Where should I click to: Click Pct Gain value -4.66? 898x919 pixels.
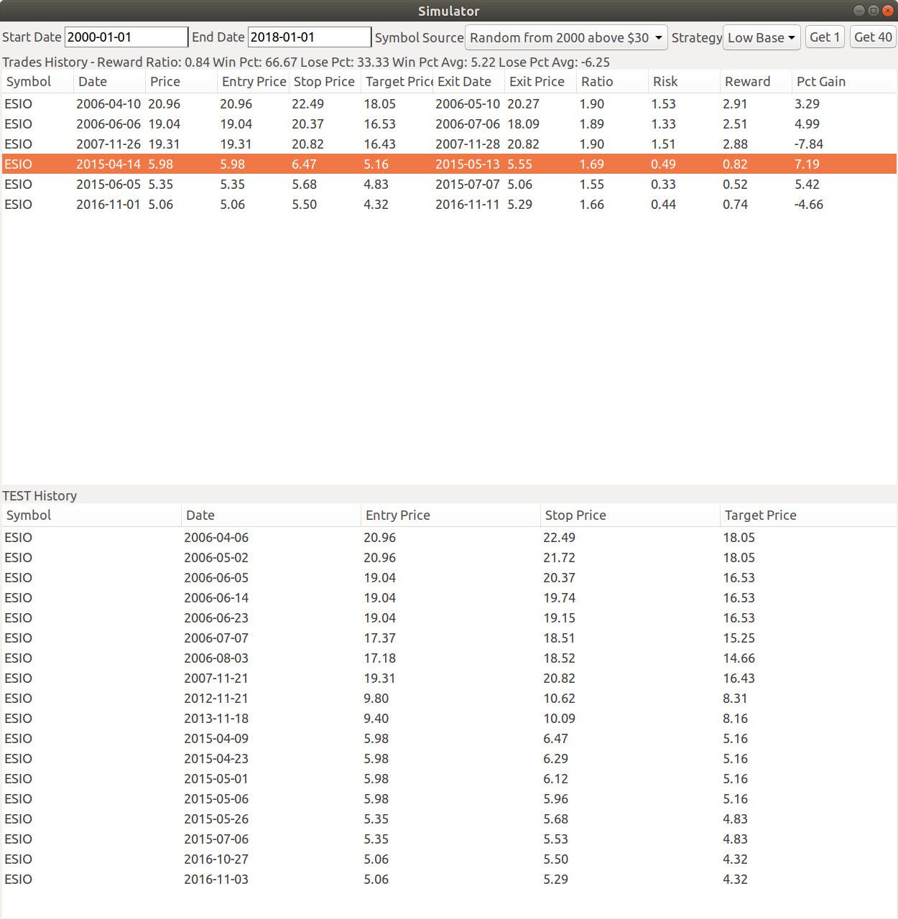[809, 205]
